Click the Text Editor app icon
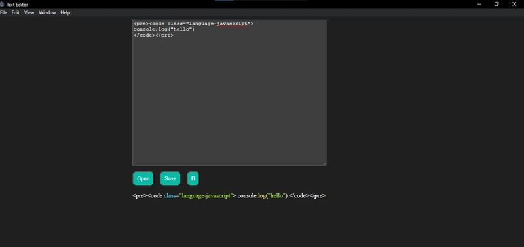The height and width of the screenshot is (247, 524). tap(2, 5)
